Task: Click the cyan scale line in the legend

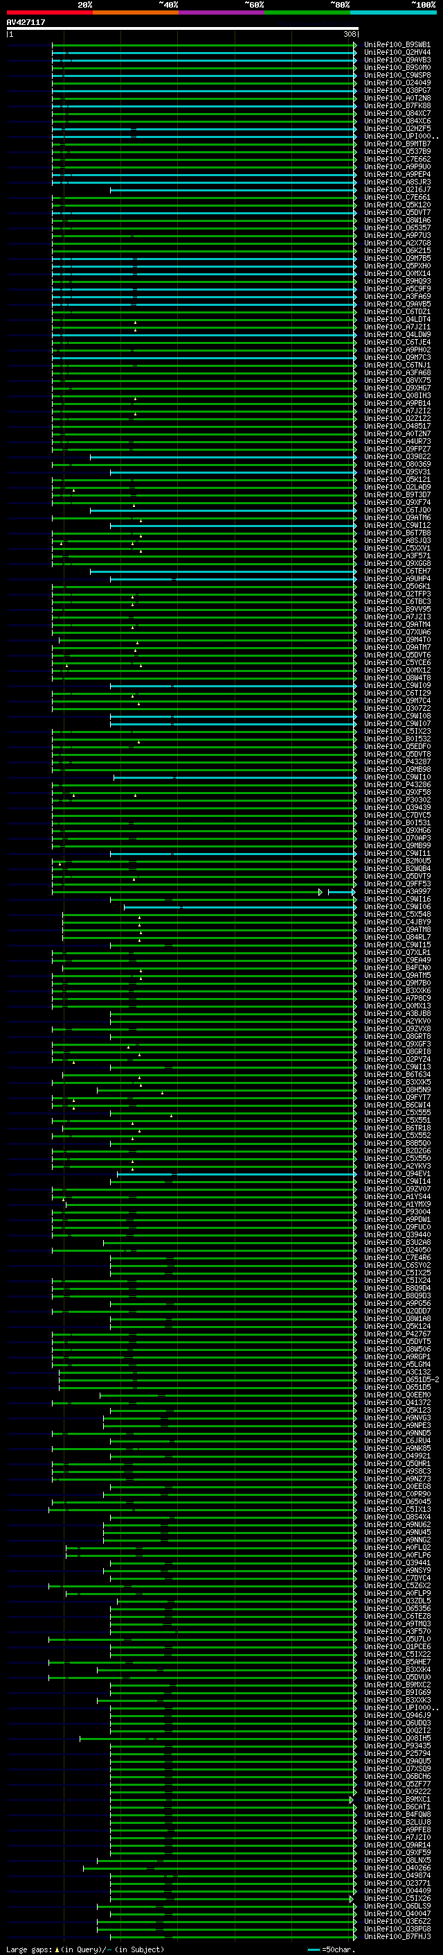Action: 314,1949
